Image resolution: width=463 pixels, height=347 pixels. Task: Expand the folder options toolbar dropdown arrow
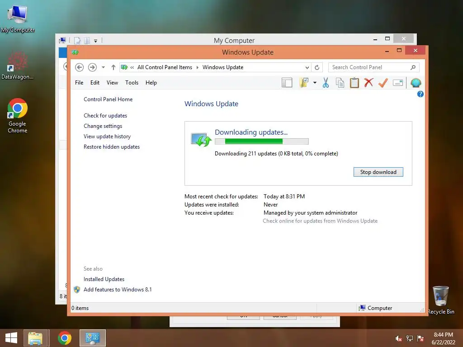click(x=315, y=83)
